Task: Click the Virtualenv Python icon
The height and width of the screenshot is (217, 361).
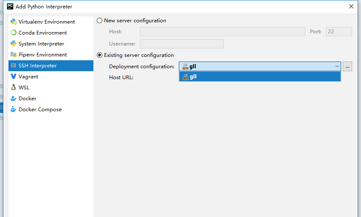Action: coord(14,21)
